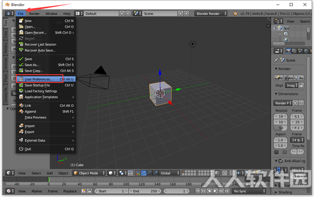The height and width of the screenshot is (197, 314).
Task: Open the viewport shading sphere selector
Action: (112, 173)
